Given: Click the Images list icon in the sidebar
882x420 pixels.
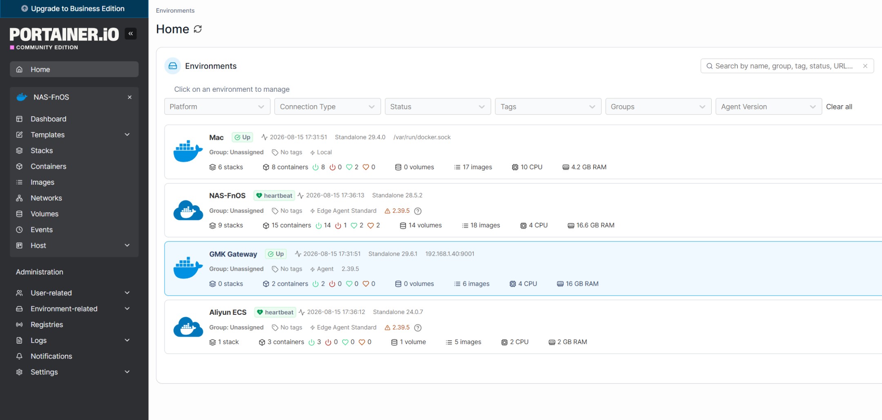Looking at the screenshot, I should [19, 182].
